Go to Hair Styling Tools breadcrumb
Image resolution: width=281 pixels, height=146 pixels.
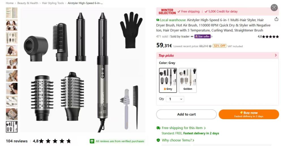(x=53, y=3)
